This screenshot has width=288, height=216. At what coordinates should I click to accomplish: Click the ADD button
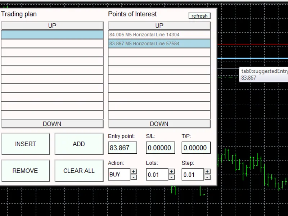[x=79, y=144]
